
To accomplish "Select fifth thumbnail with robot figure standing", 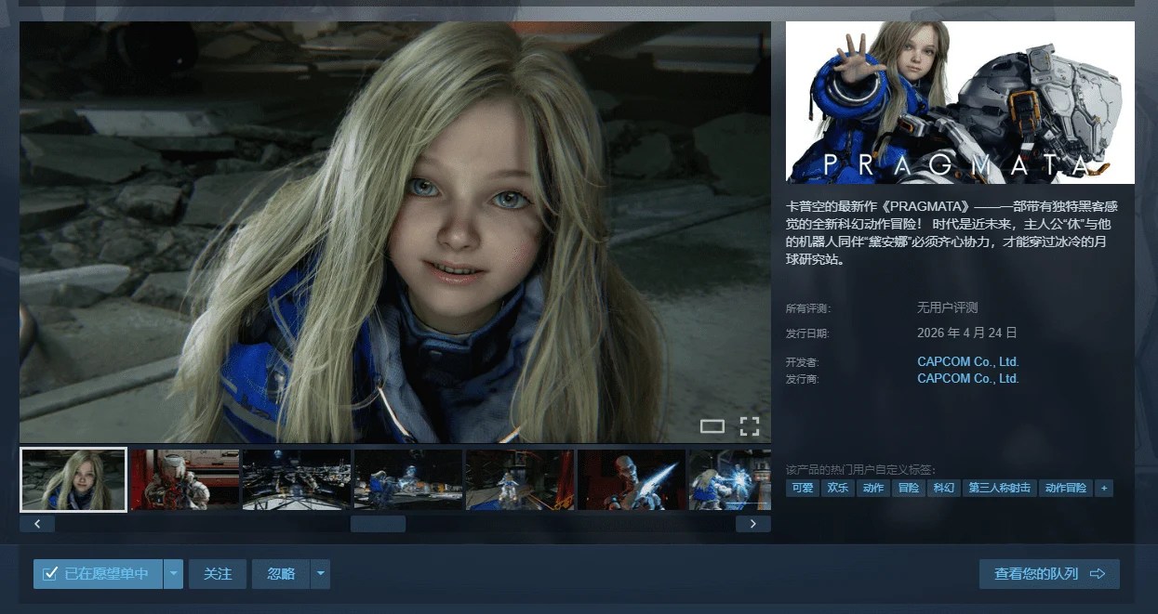I will pyautogui.click(x=520, y=480).
